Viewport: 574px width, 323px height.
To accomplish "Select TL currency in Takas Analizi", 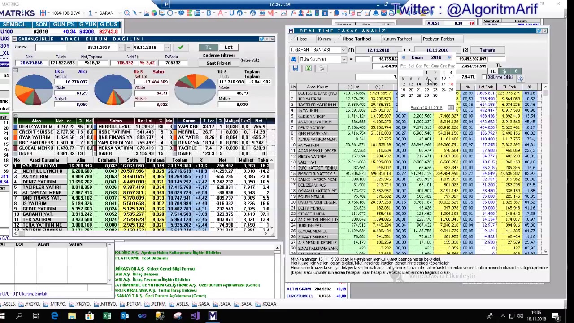I will click(x=492, y=72).
